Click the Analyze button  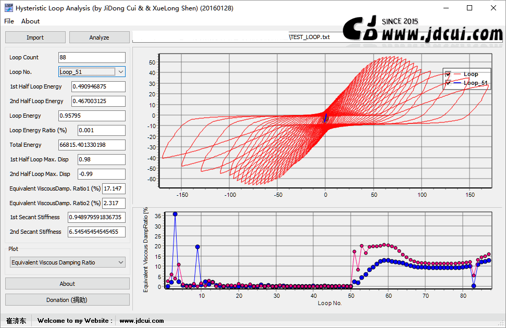[99, 37]
